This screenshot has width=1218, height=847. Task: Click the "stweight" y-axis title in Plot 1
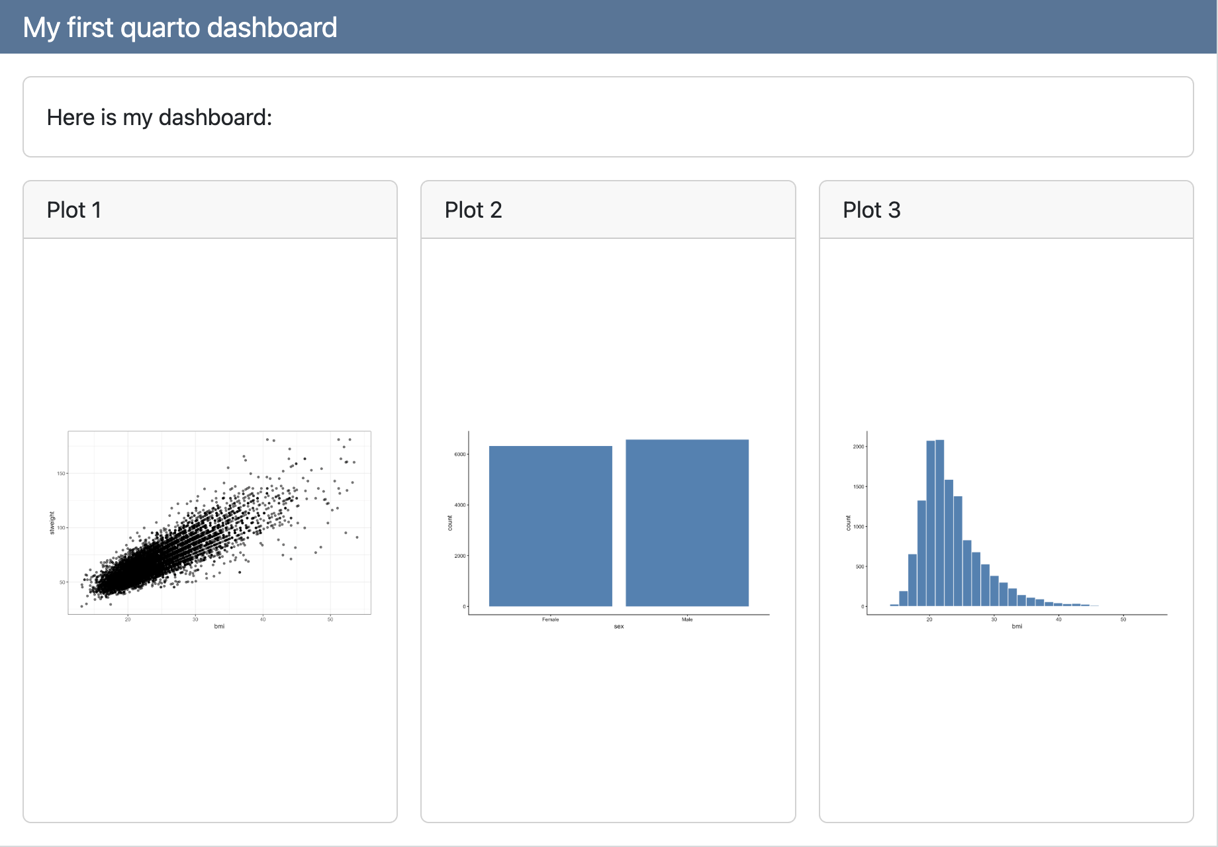pyautogui.click(x=52, y=523)
